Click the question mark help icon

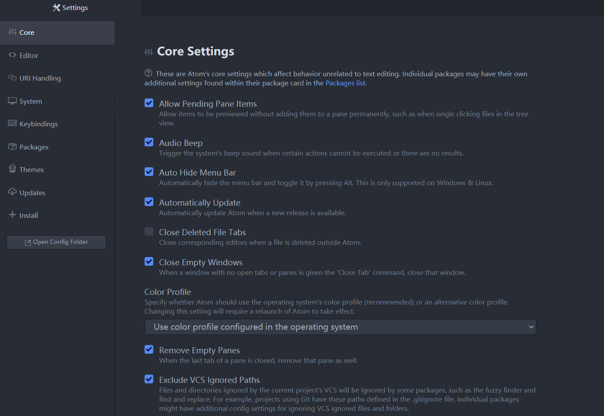[148, 73]
